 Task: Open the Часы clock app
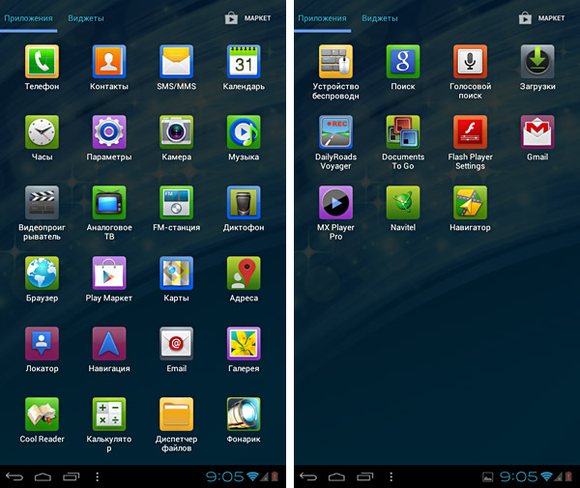42,132
